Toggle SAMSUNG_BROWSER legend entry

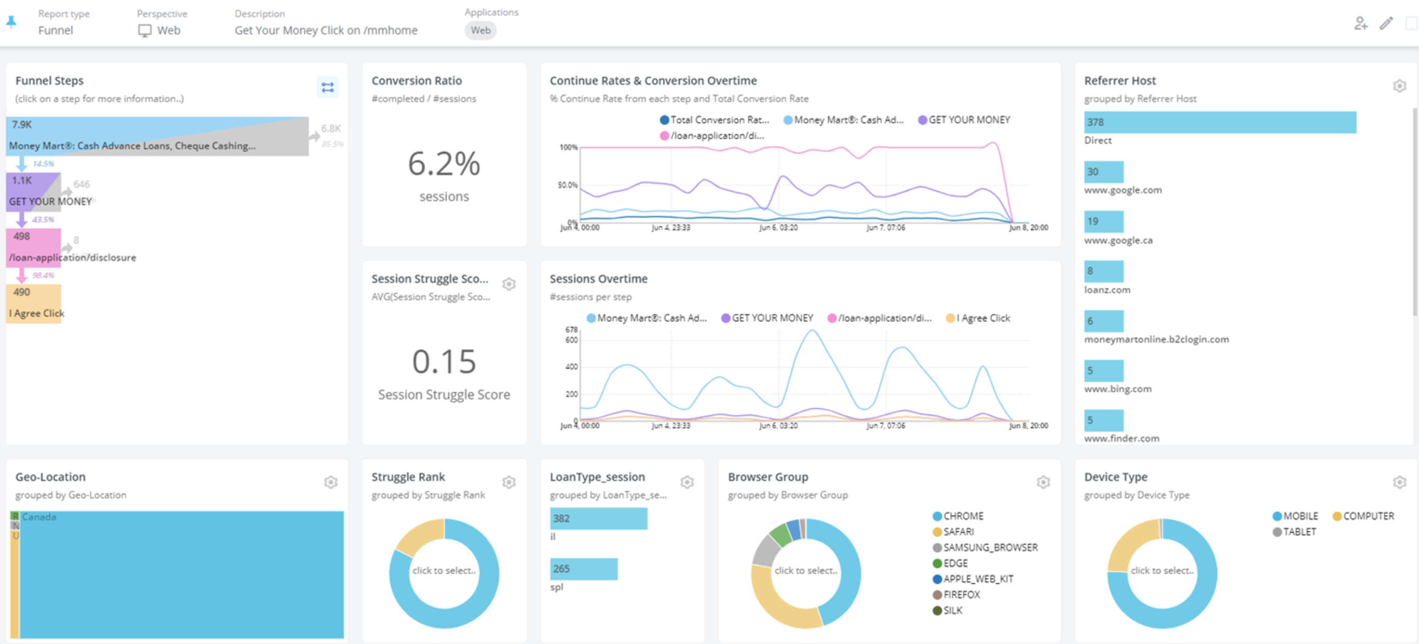(x=985, y=547)
